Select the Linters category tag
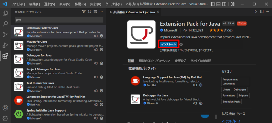 [226, 90]
